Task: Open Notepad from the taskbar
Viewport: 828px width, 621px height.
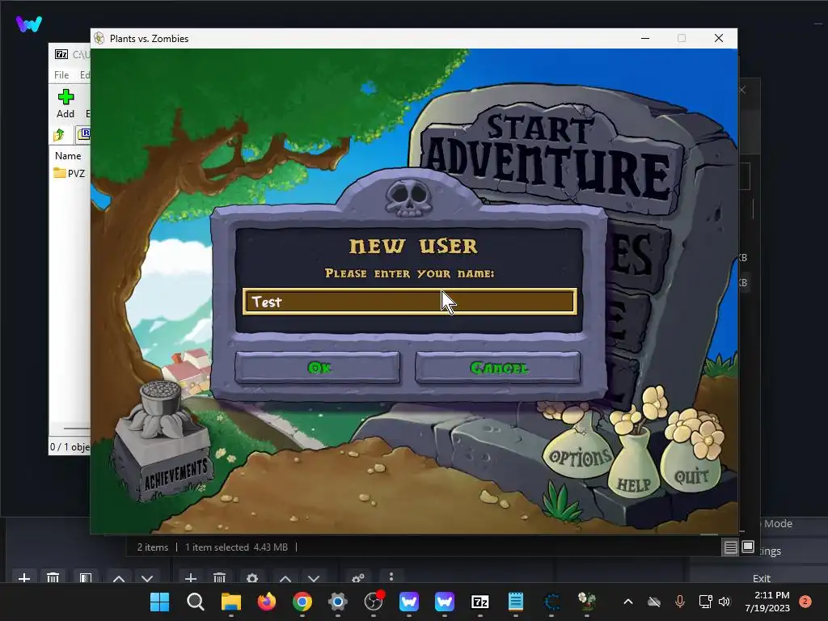Action: [516, 602]
